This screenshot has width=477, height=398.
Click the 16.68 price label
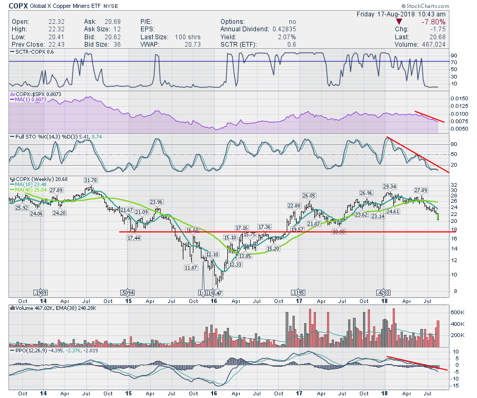tap(192, 230)
